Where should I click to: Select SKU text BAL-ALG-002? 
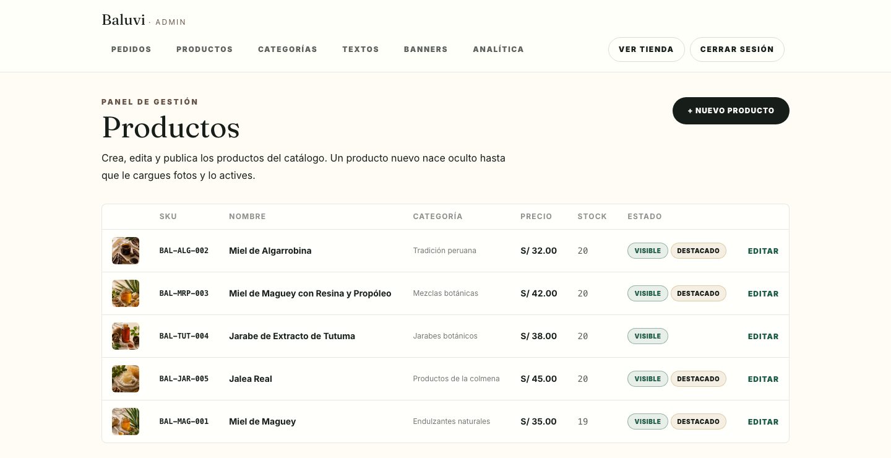[184, 251]
